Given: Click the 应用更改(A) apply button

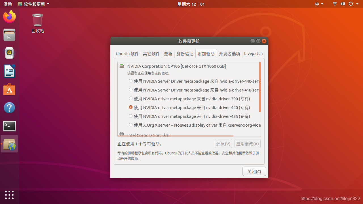Looking at the screenshot, I should (248, 144).
